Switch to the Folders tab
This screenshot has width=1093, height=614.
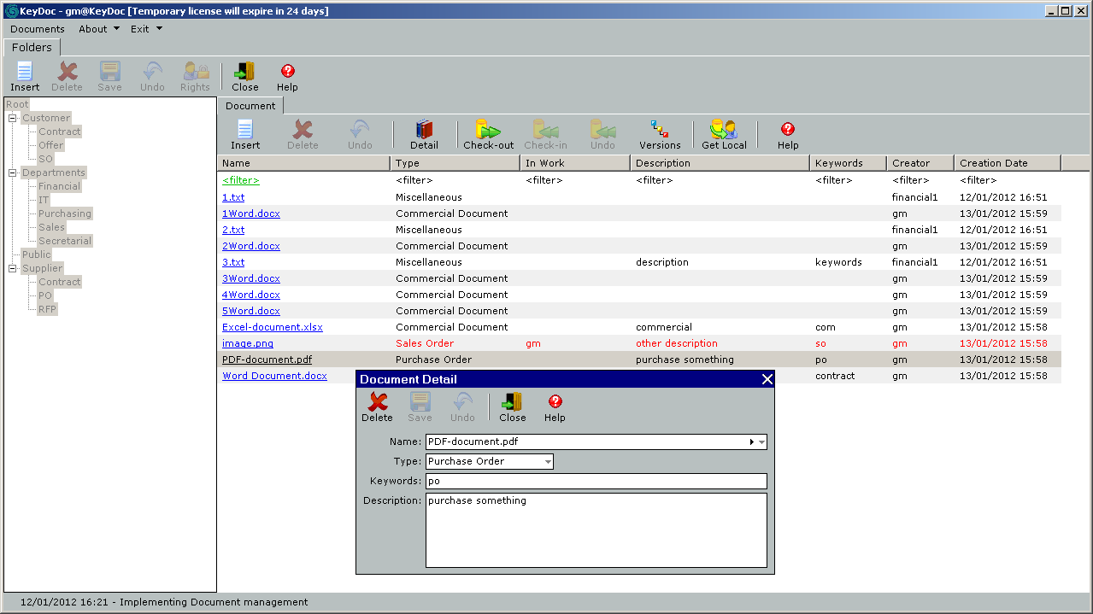pos(32,48)
